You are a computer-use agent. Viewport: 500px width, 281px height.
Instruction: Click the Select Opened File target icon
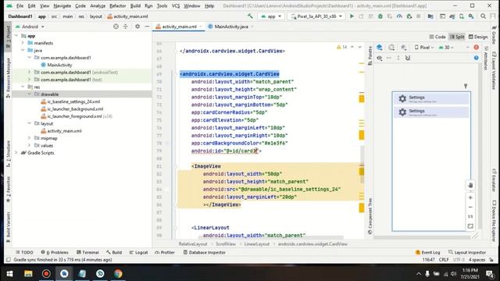116,27
